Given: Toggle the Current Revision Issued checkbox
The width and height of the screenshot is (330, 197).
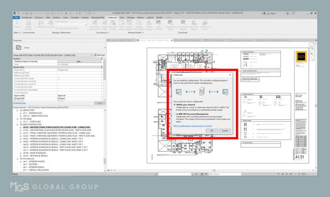Looking at the screenshot, I should [59, 78].
